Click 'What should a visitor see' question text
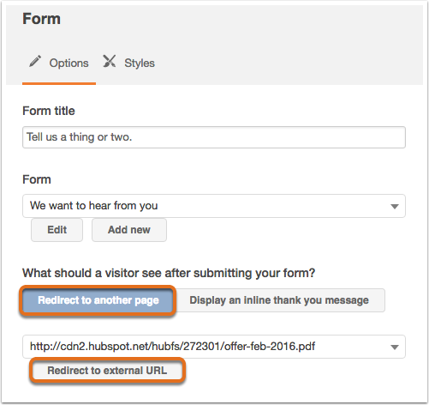Viewport: 429px width, 405px height. tap(169, 273)
